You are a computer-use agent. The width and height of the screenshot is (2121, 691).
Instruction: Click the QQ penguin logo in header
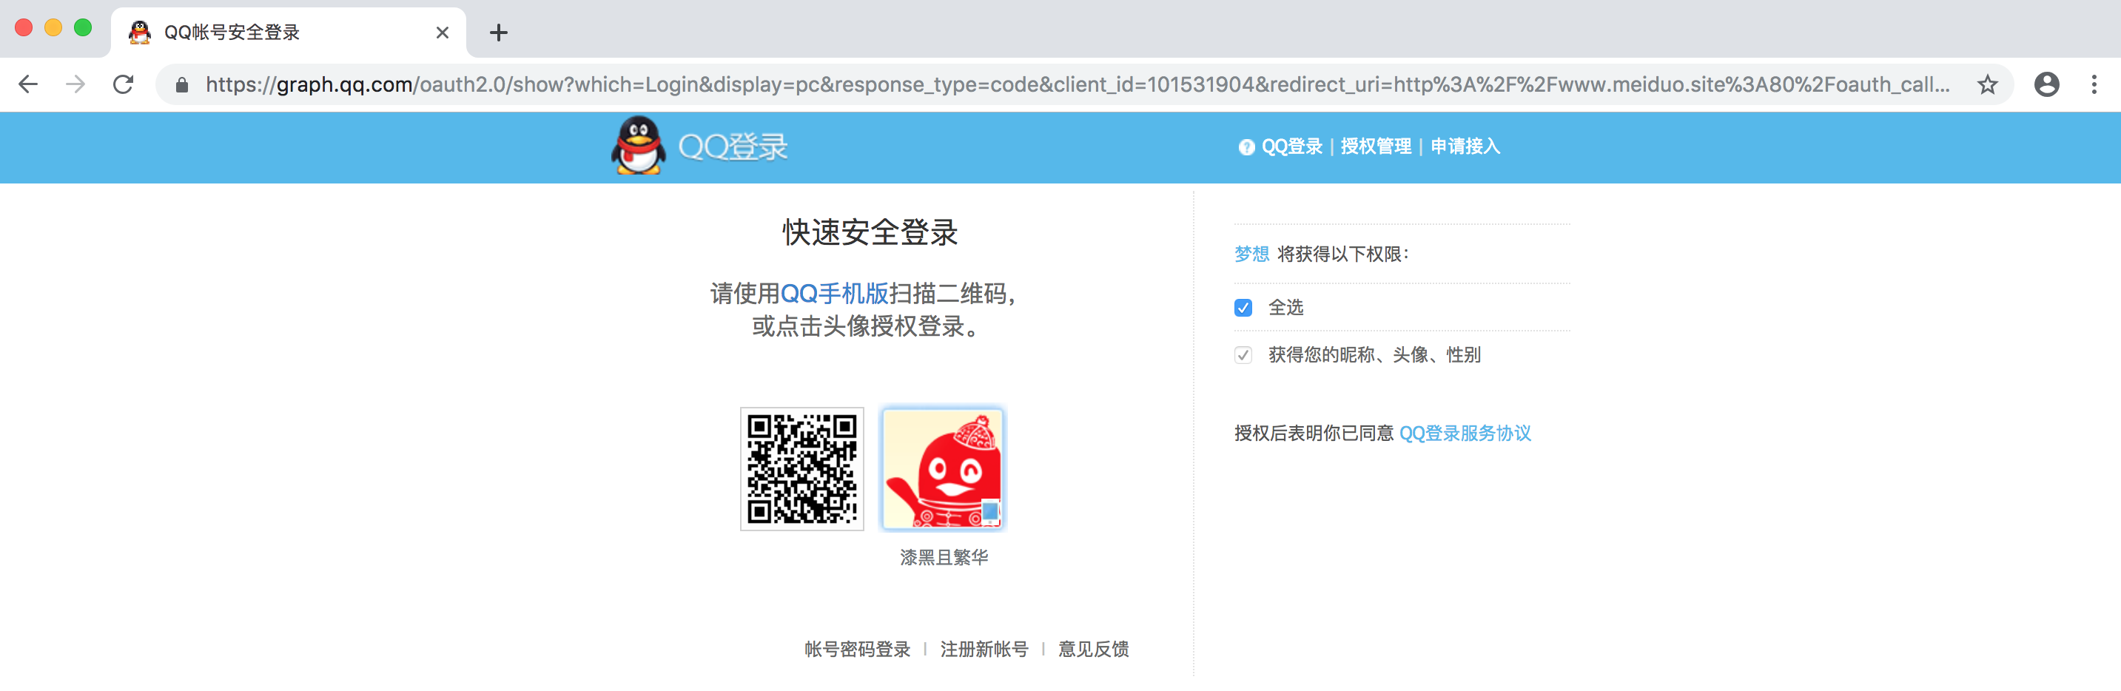point(639,146)
